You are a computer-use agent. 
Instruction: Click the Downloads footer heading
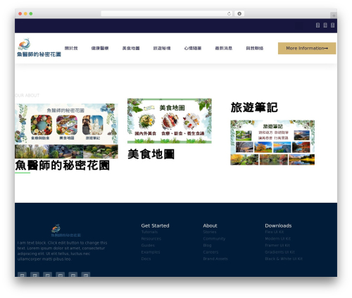[278, 225]
